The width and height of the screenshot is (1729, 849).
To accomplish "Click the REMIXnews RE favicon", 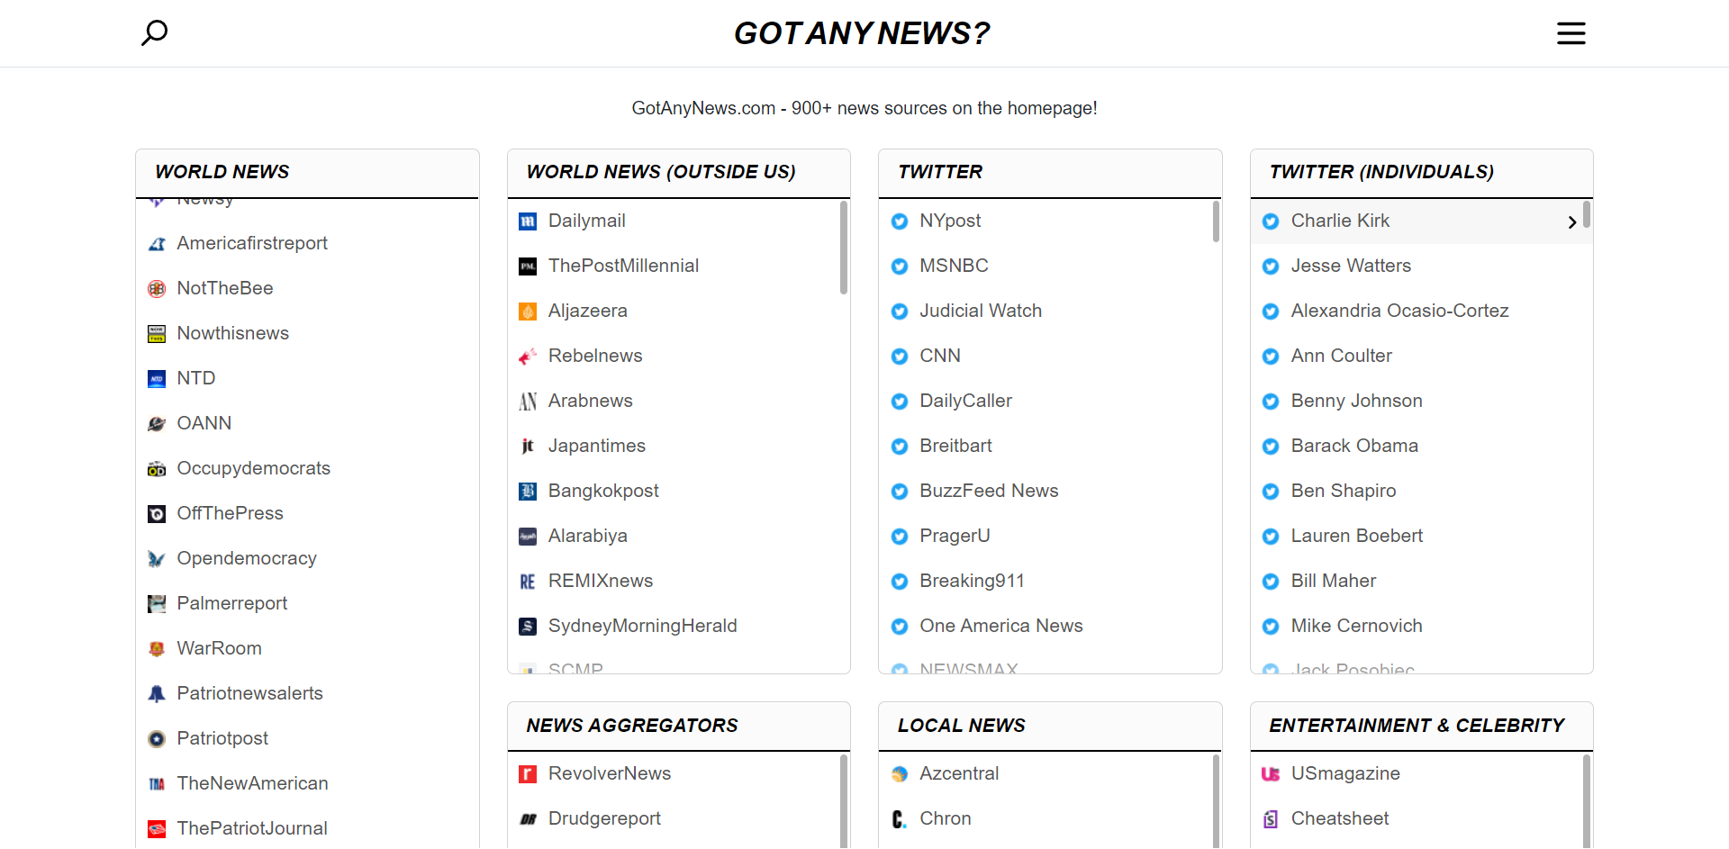I will click(528, 582).
